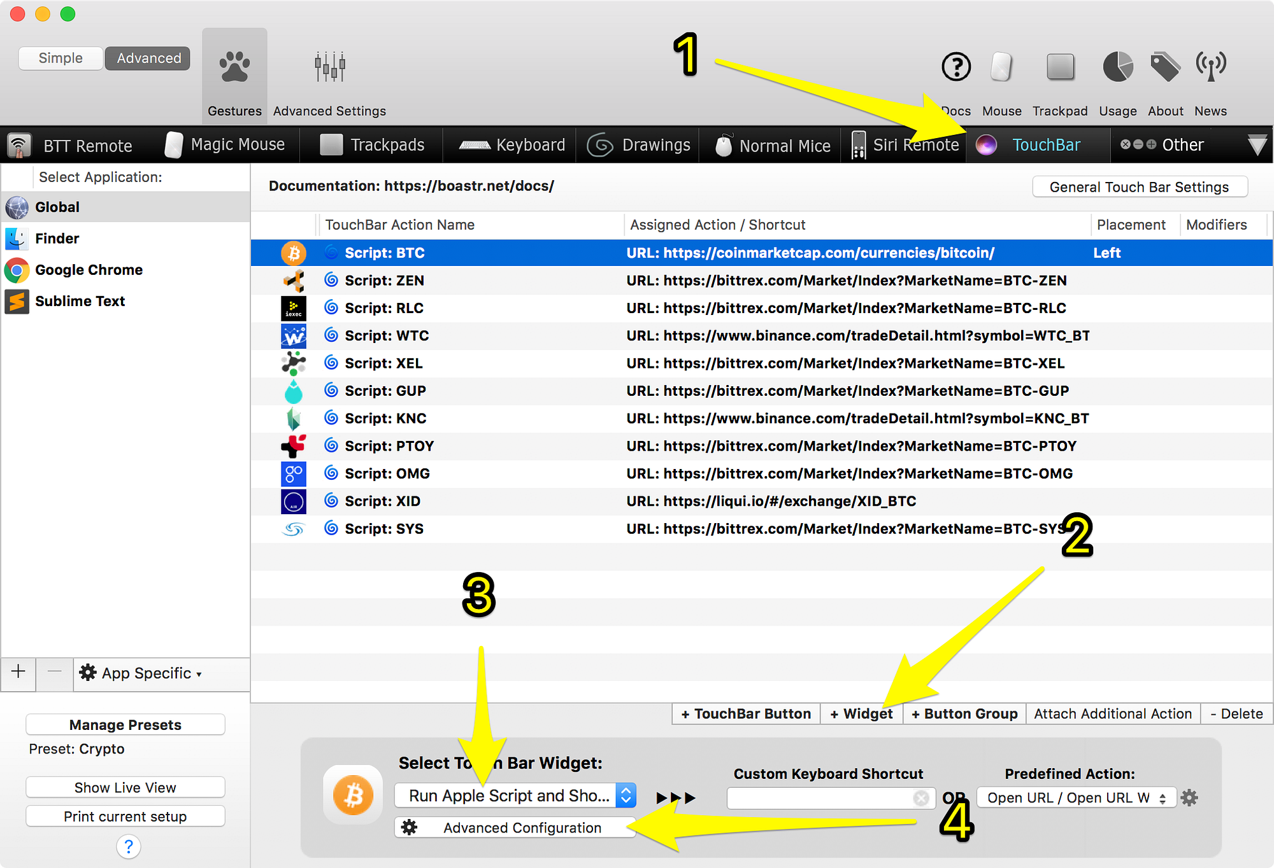Switch to Simple mode
The width and height of the screenshot is (1274, 868).
point(61,58)
